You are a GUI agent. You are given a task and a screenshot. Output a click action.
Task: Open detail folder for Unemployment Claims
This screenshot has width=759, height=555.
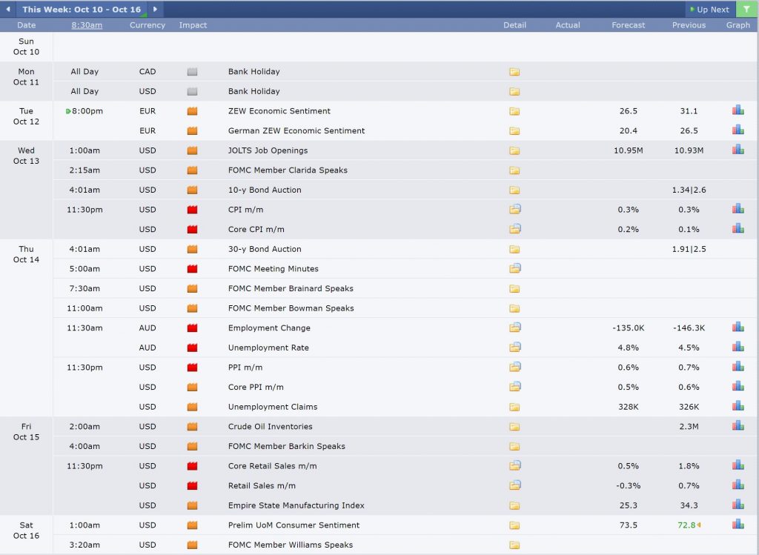[x=514, y=407]
